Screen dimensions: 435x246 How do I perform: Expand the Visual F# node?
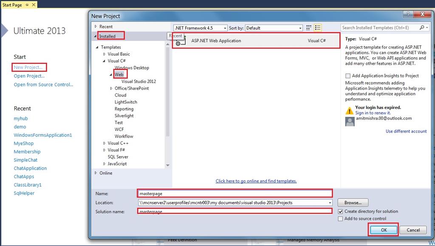coord(105,150)
